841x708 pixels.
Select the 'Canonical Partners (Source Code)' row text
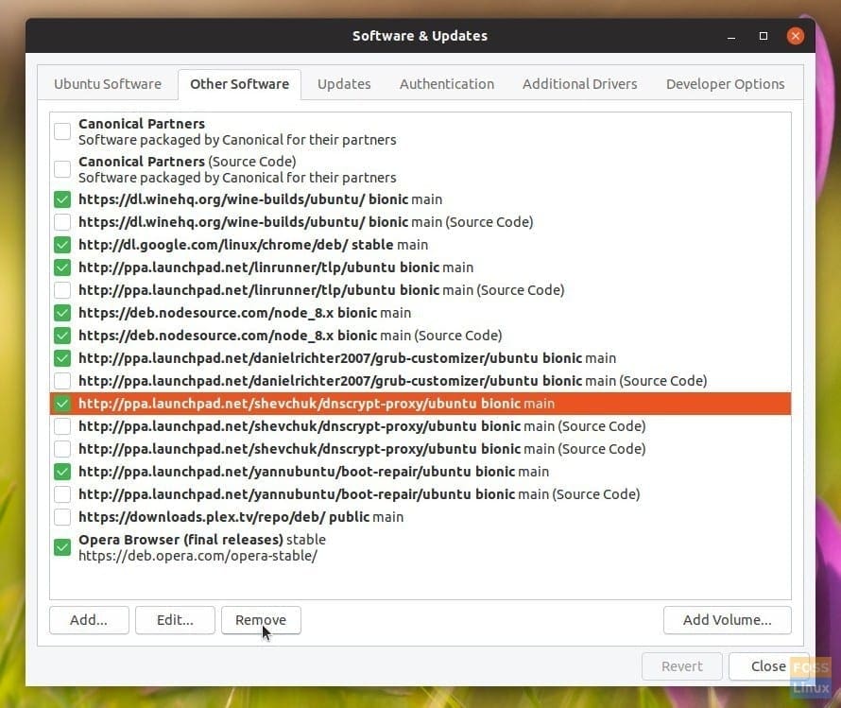click(x=237, y=169)
